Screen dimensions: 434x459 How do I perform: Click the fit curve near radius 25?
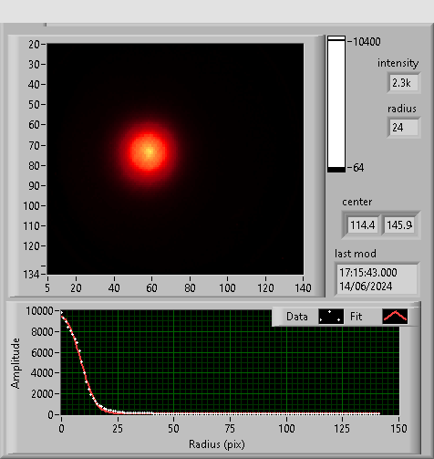(118, 412)
